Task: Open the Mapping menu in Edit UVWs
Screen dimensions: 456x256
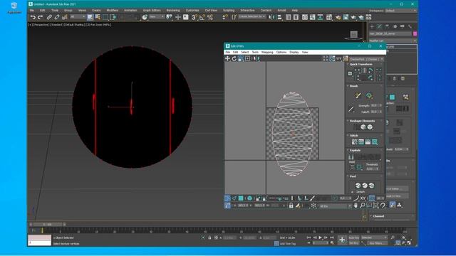Action: click(267, 52)
